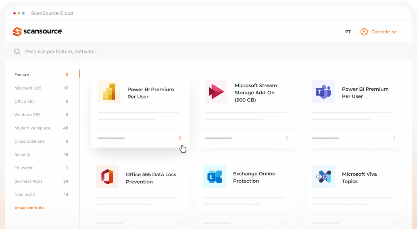Click the Office 365 product icon
The image size is (417, 229).
coord(107,177)
